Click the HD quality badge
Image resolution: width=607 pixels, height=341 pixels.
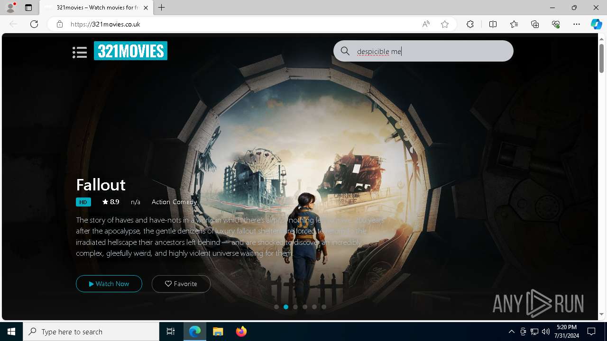pos(83,202)
